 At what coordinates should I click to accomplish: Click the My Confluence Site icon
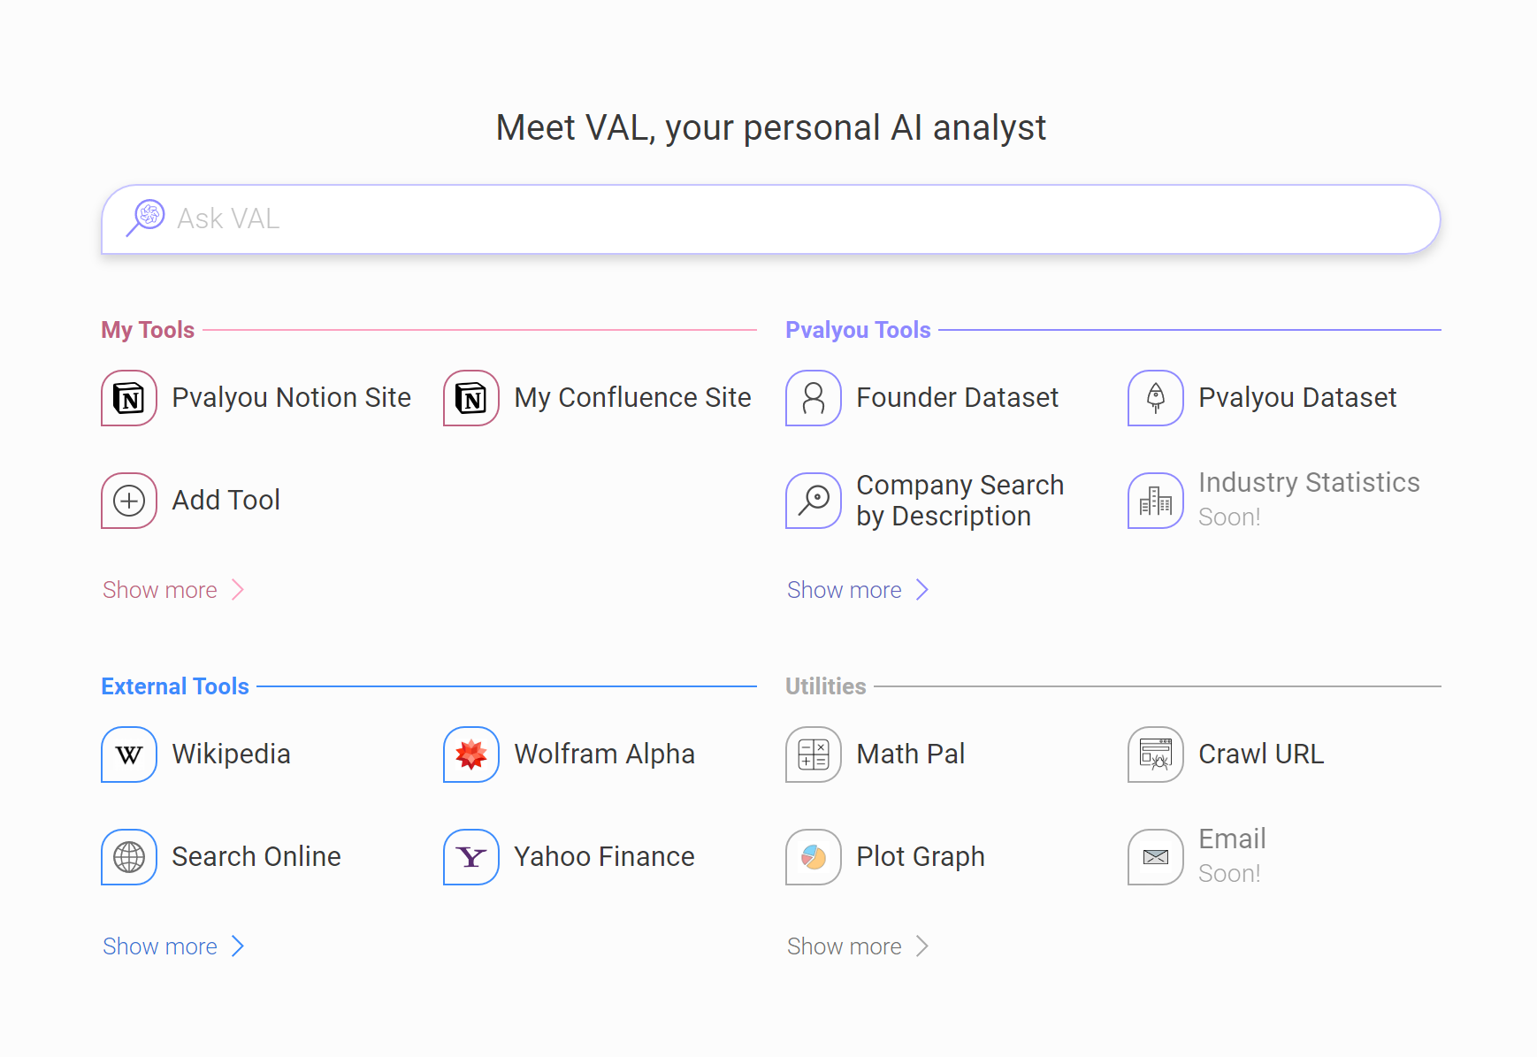coord(471,398)
